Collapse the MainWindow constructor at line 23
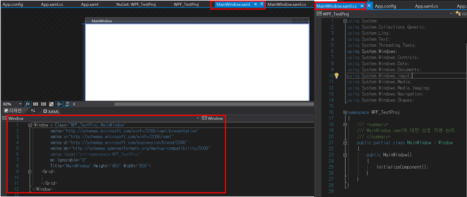Viewport: 467px width, 197px height. [345, 155]
